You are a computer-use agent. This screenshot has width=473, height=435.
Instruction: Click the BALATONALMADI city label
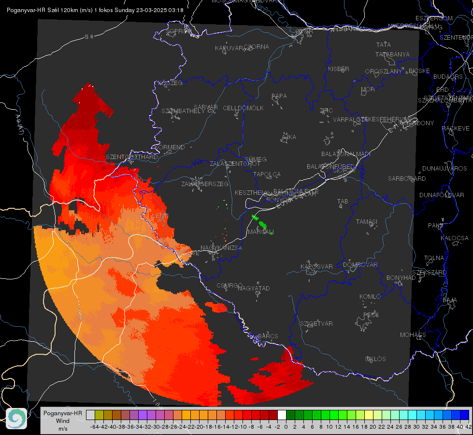(346, 154)
